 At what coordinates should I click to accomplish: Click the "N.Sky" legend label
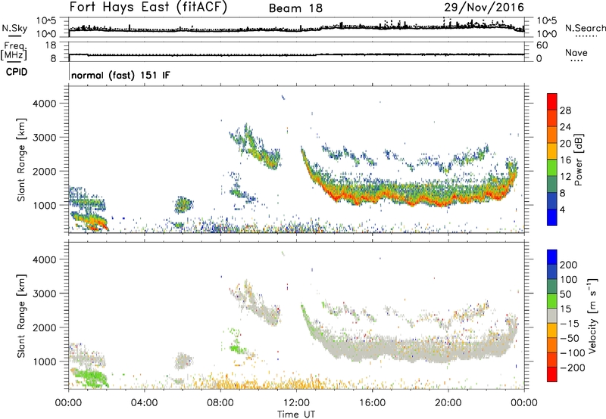(x=14, y=28)
